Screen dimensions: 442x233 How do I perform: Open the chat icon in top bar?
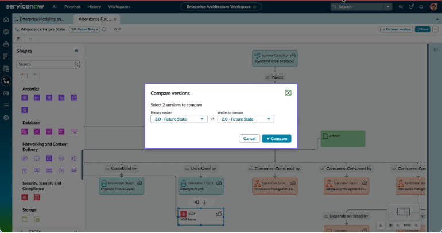(x=401, y=7)
